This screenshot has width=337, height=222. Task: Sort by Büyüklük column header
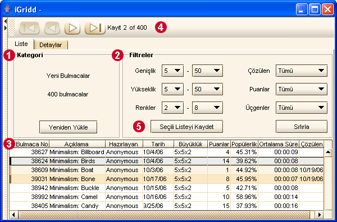(190, 144)
